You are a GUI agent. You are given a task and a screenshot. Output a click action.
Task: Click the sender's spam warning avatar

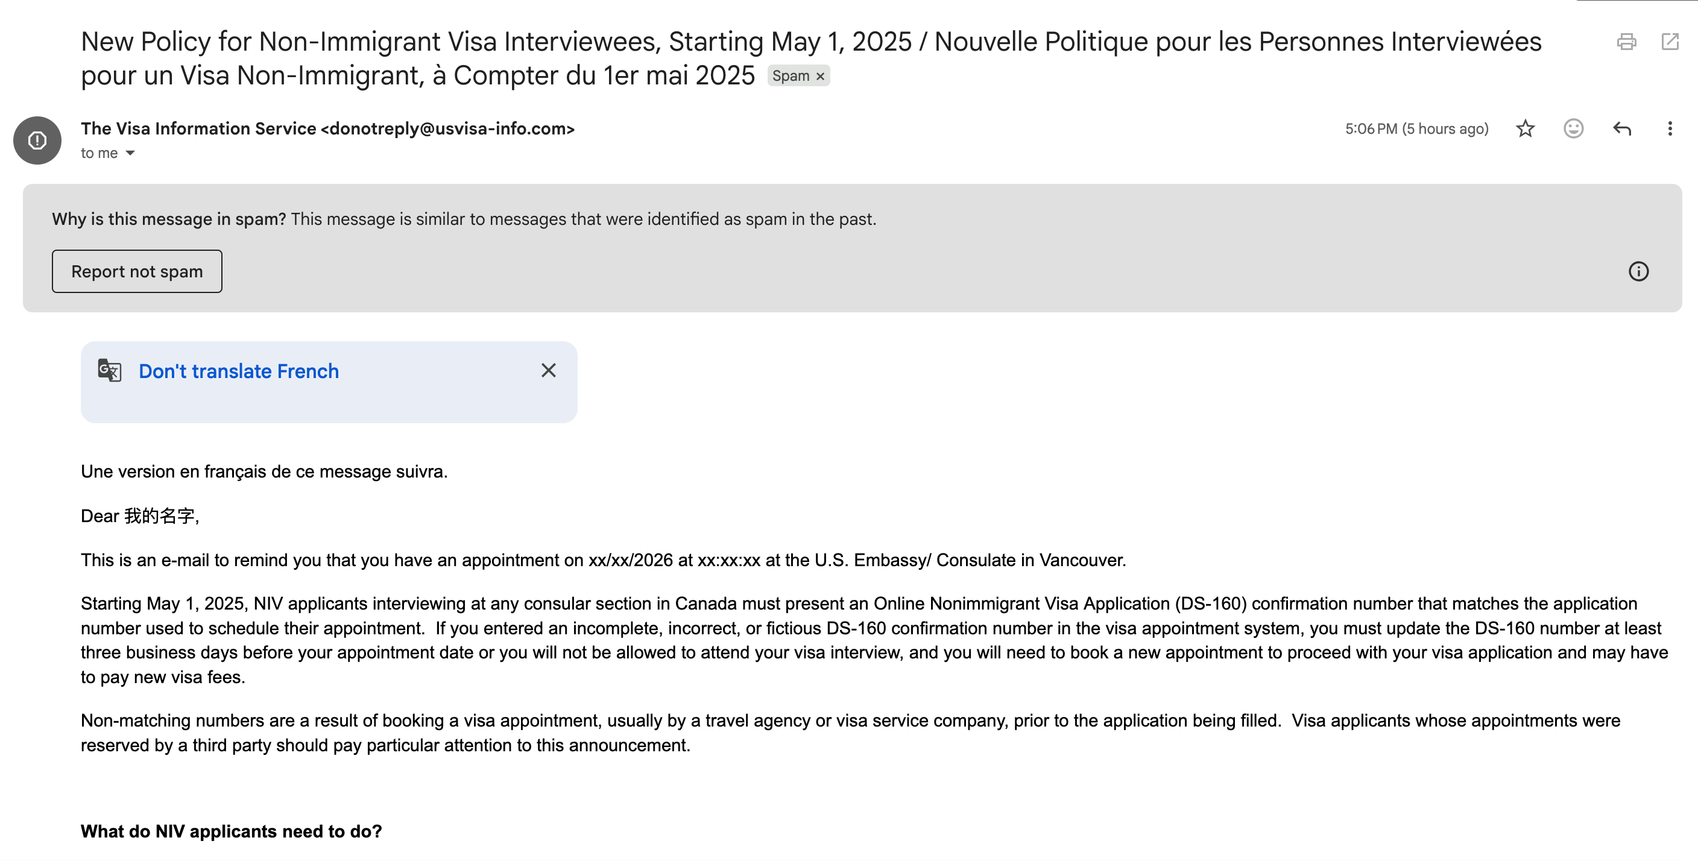coord(37,140)
